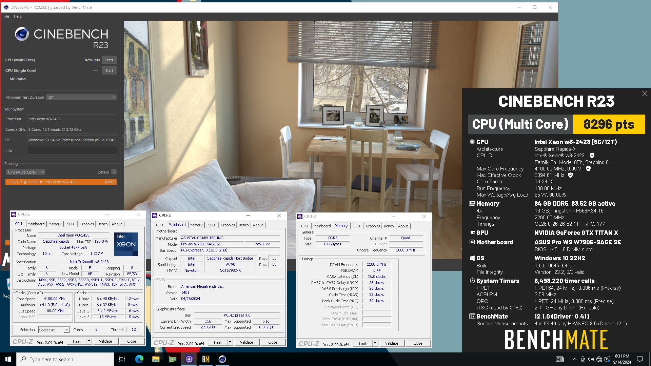Open Tools dropdown arrow in left CPU-Z
The height and width of the screenshot is (366, 651).
click(89, 341)
